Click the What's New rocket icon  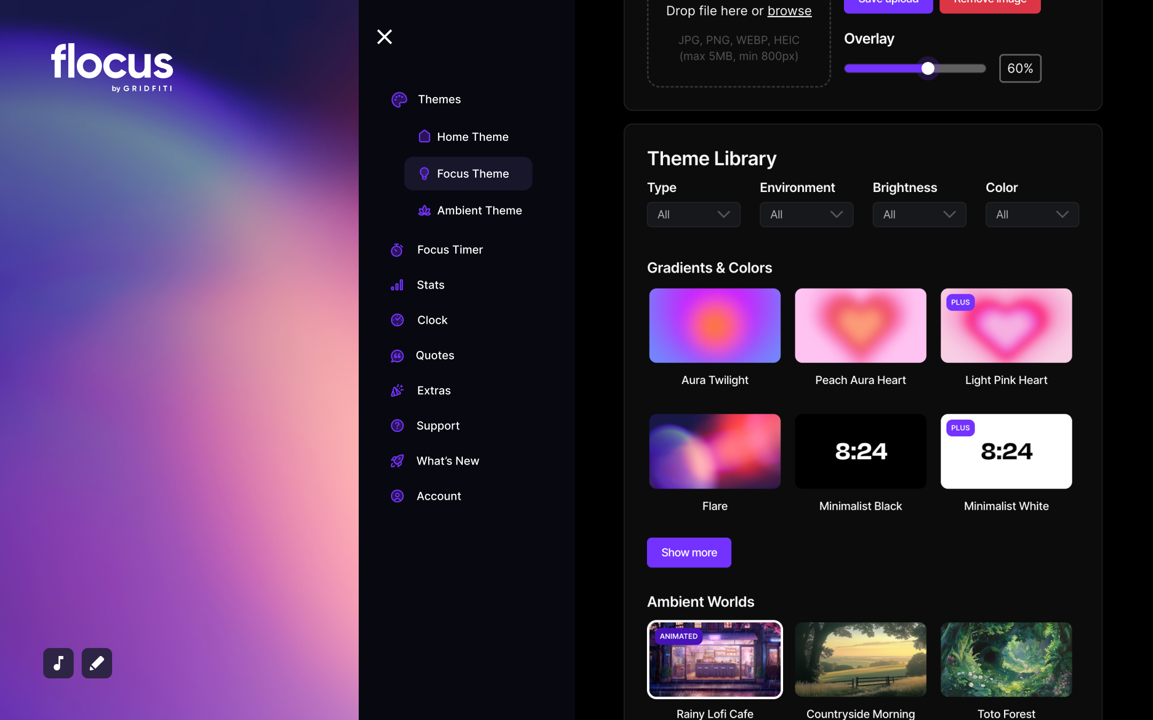(397, 461)
